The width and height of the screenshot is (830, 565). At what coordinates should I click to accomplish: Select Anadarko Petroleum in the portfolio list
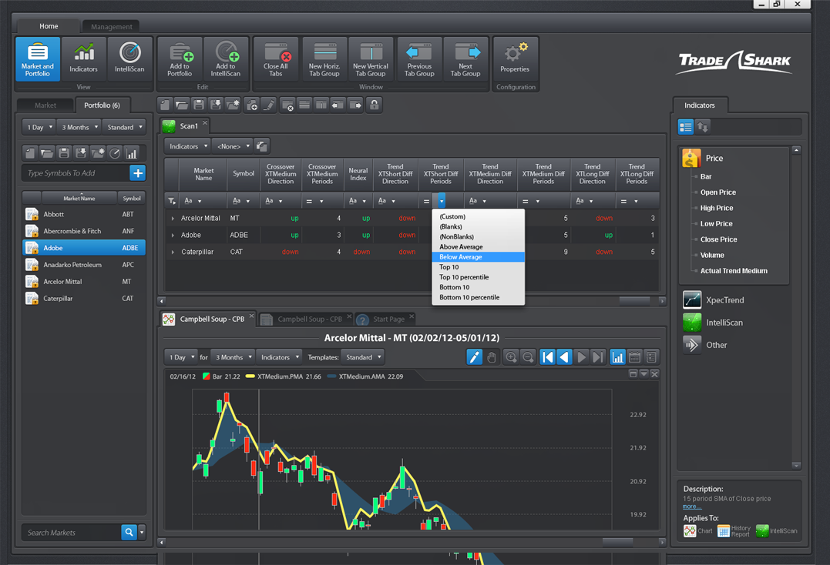pos(84,265)
